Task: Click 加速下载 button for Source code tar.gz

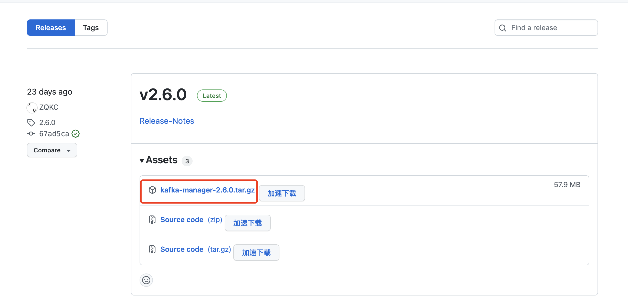Action: [x=256, y=253]
